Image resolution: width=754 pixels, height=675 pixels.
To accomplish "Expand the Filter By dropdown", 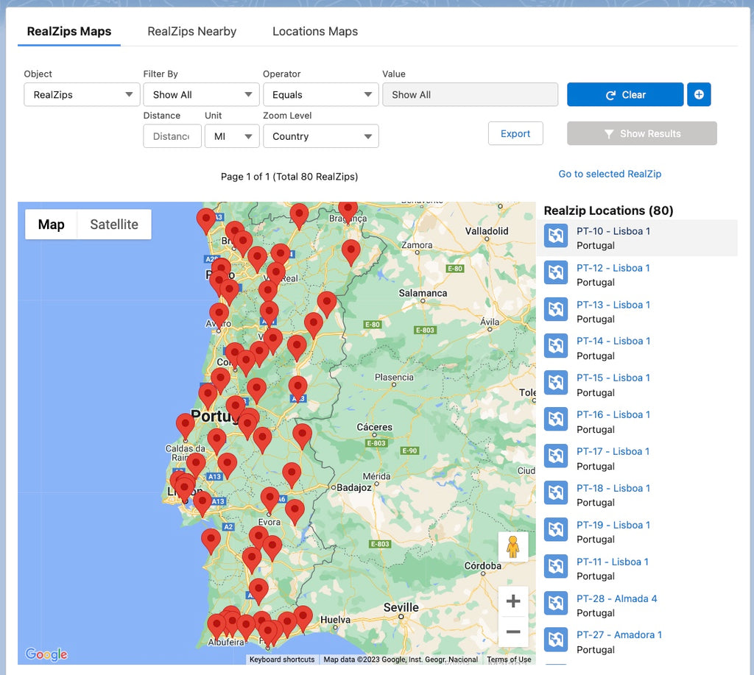I will coord(201,95).
